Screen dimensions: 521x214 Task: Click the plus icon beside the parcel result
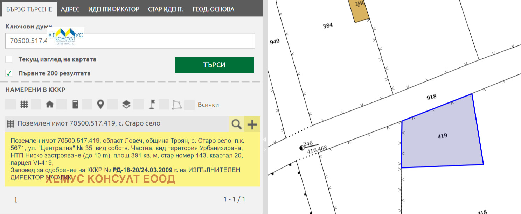(252, 124)
